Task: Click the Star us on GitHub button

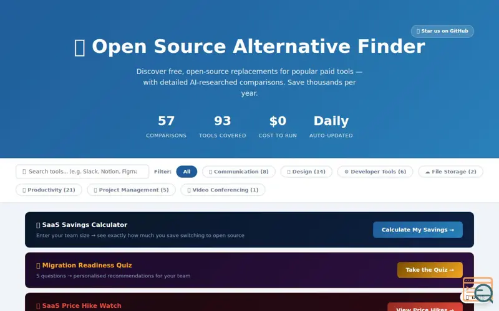Action: pos(442,31)
